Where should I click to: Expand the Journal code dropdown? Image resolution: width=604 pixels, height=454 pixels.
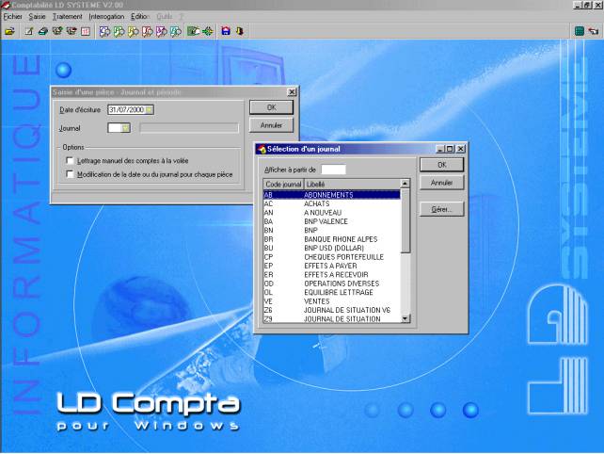pos(125,127)
